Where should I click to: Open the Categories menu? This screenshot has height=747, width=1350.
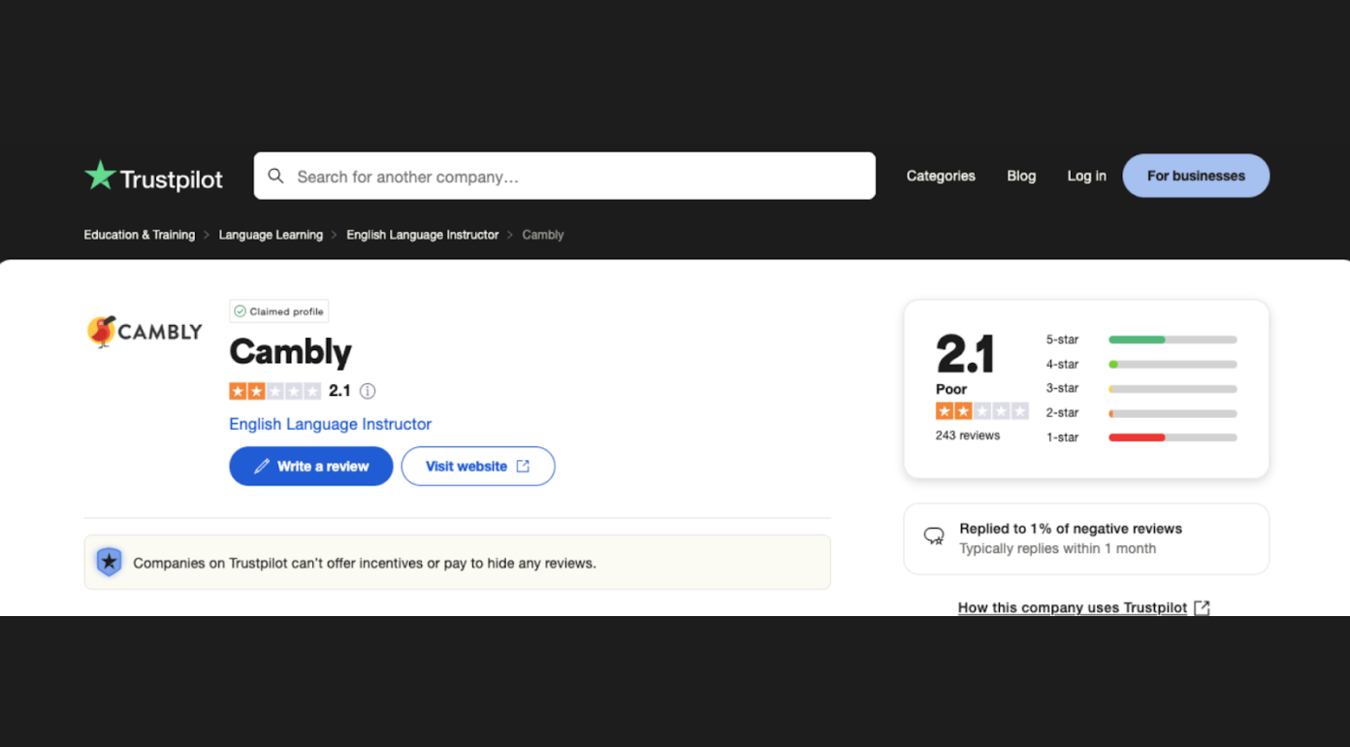point(941,176)
